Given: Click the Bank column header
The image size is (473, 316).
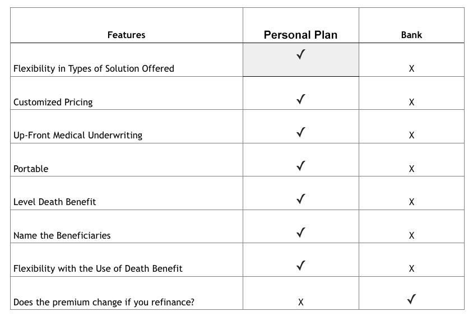Looking at the screenshot, I should pos(411,35).
